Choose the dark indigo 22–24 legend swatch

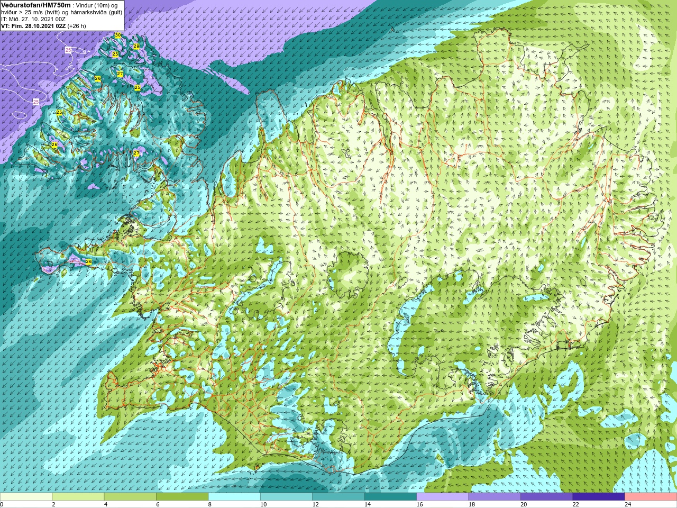coord(599,497)
